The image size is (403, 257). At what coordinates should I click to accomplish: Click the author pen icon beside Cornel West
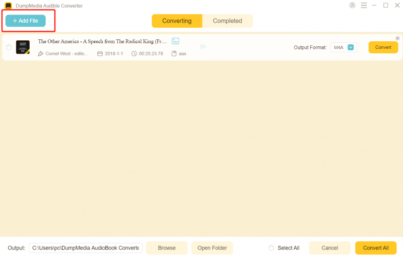(41, 54)
